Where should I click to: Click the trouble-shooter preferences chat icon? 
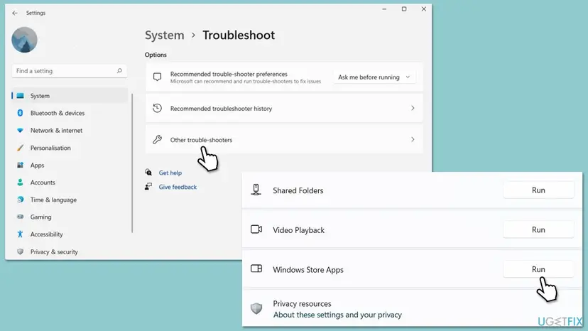158,77
